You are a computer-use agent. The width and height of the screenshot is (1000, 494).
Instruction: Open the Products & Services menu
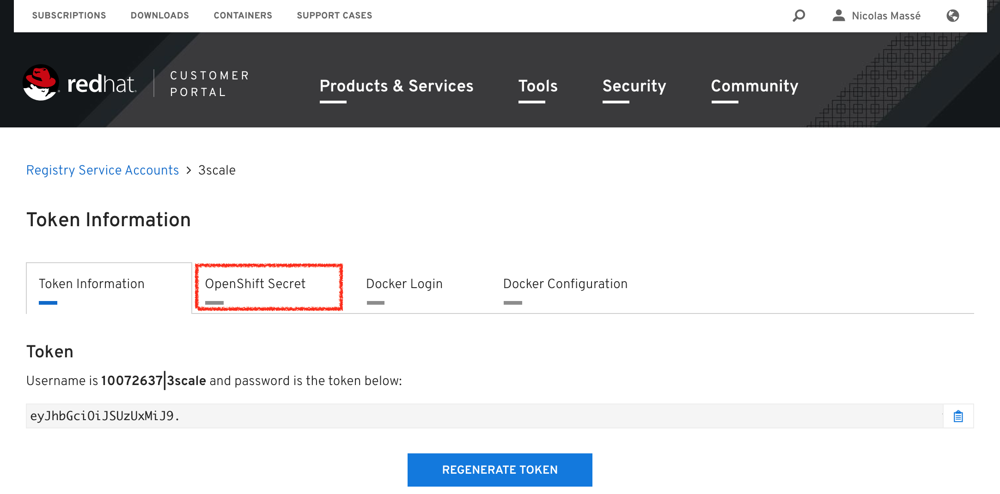[x=396, y=86]
